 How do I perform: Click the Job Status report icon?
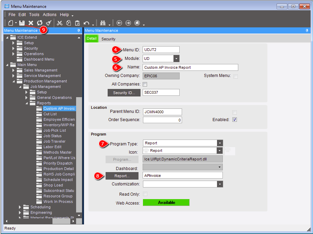click(39, 136)
